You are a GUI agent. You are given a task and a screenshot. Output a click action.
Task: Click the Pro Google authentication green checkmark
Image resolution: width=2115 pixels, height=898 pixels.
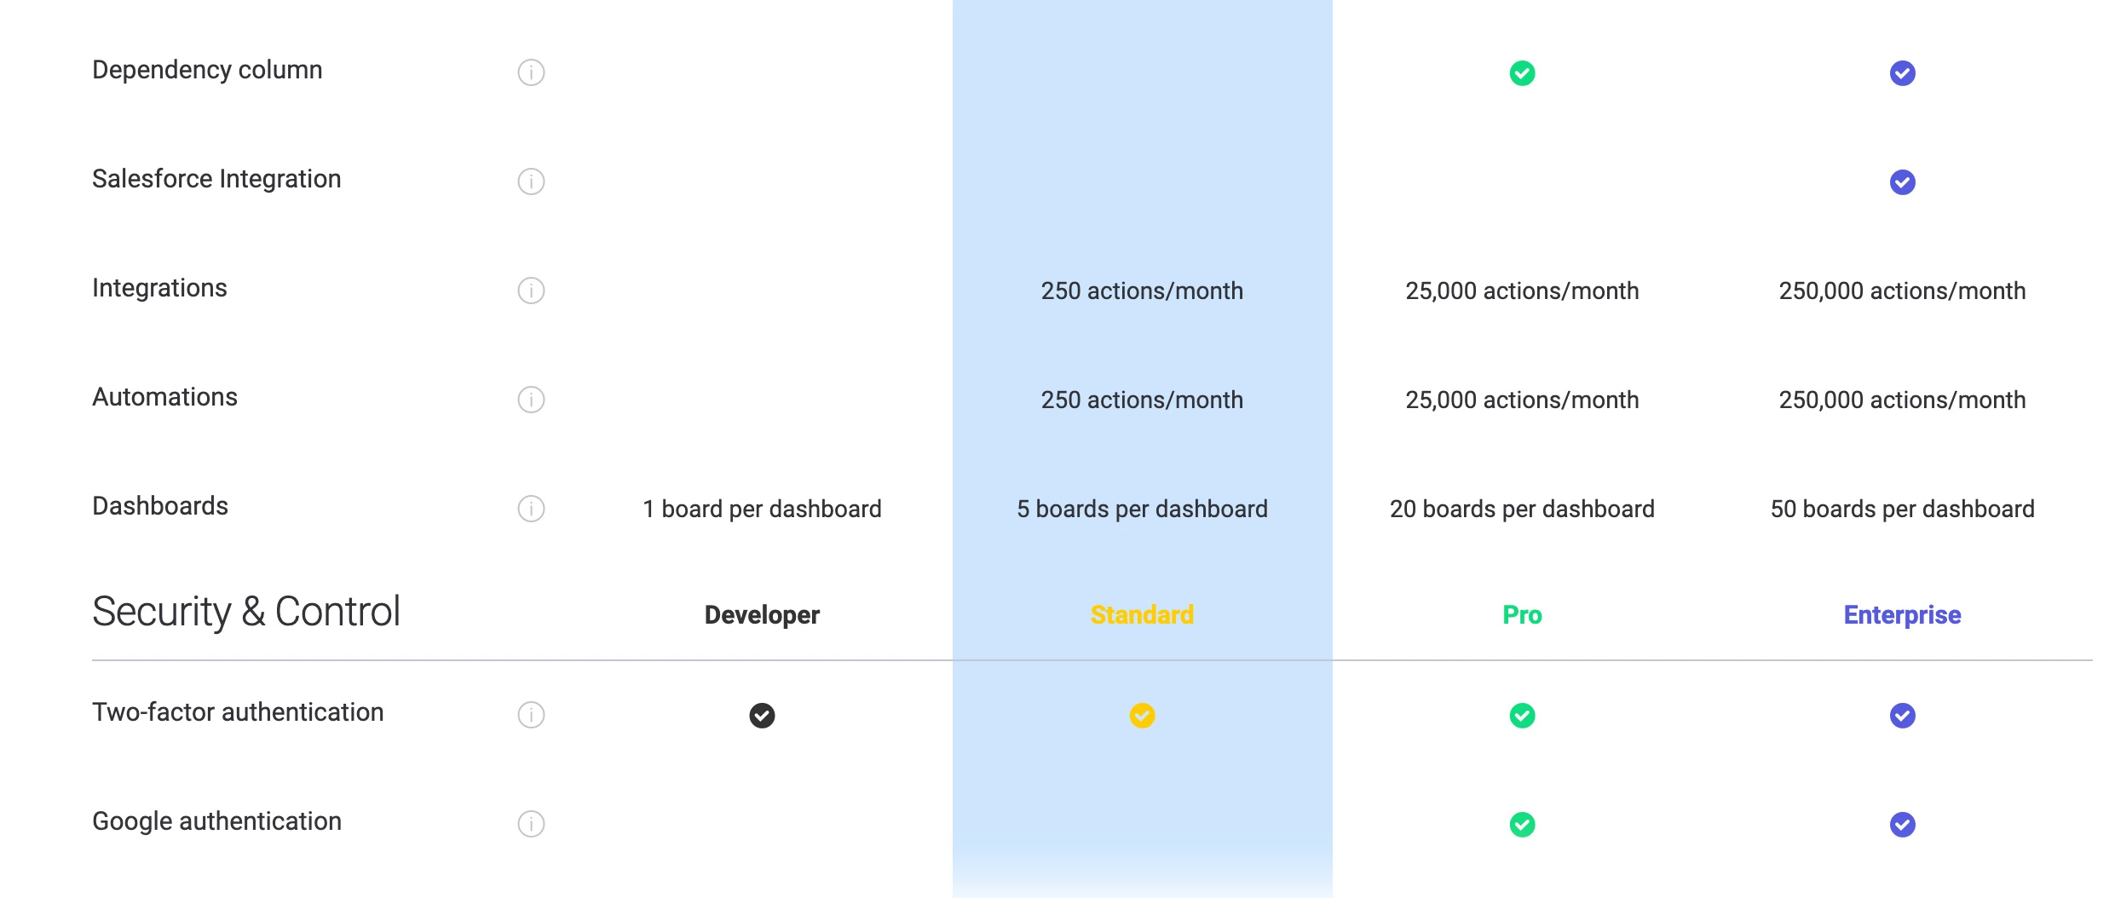tap(1522, 825)
